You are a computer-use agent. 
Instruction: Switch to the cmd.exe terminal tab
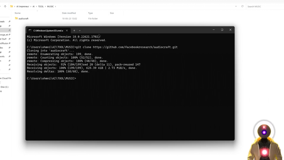point(48,31)
